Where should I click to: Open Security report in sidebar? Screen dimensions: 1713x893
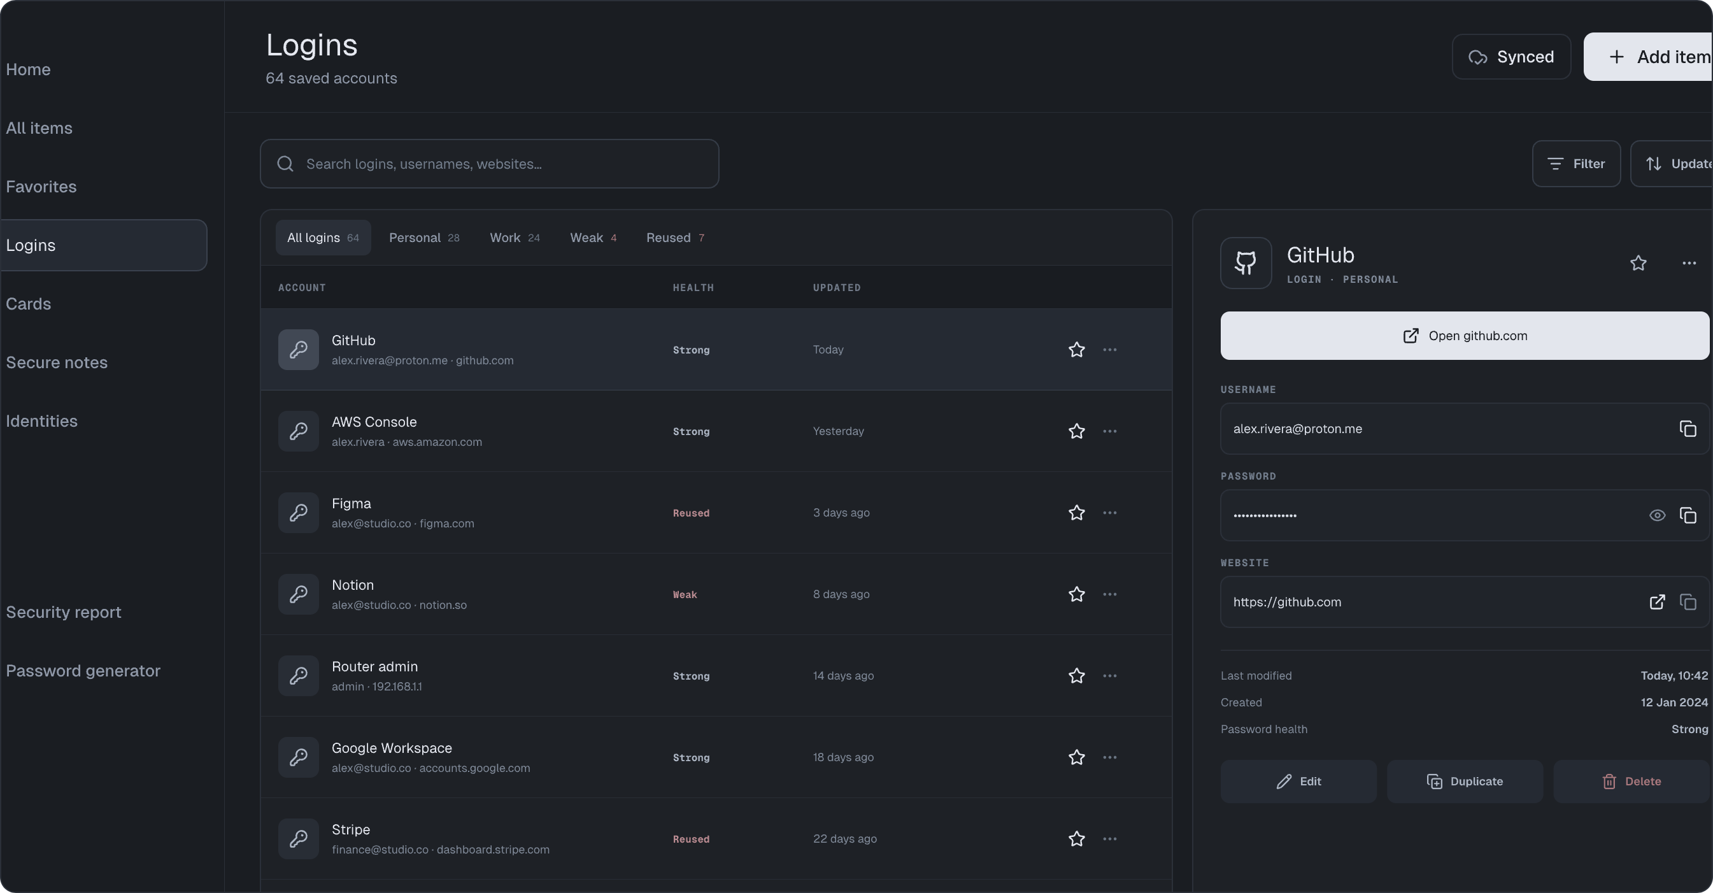click(64, 611)
